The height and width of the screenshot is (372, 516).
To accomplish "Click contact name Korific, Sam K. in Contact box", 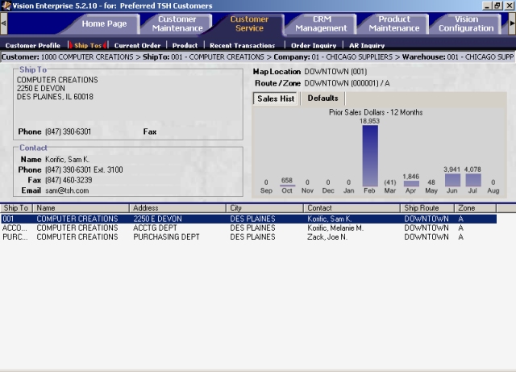I will coord(68,160).
